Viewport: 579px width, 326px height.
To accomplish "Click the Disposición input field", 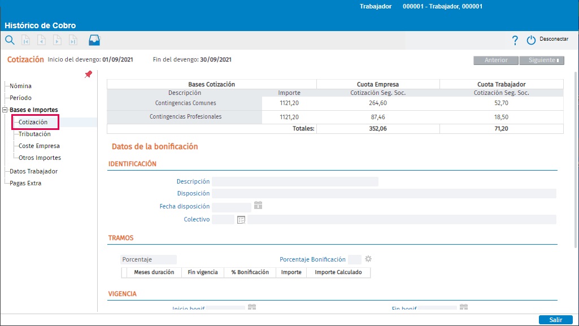I will coord(384,193).
